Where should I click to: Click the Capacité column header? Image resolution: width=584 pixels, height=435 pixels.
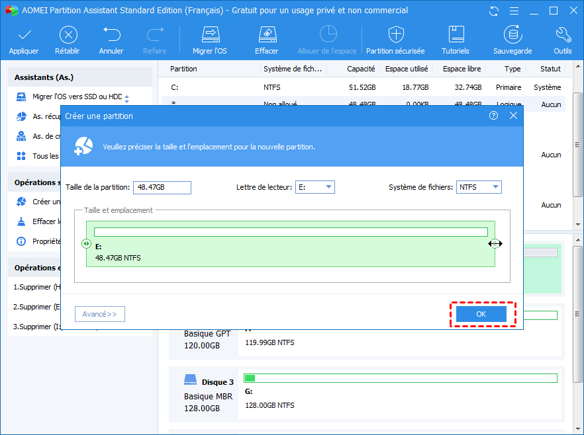(361, 69)
